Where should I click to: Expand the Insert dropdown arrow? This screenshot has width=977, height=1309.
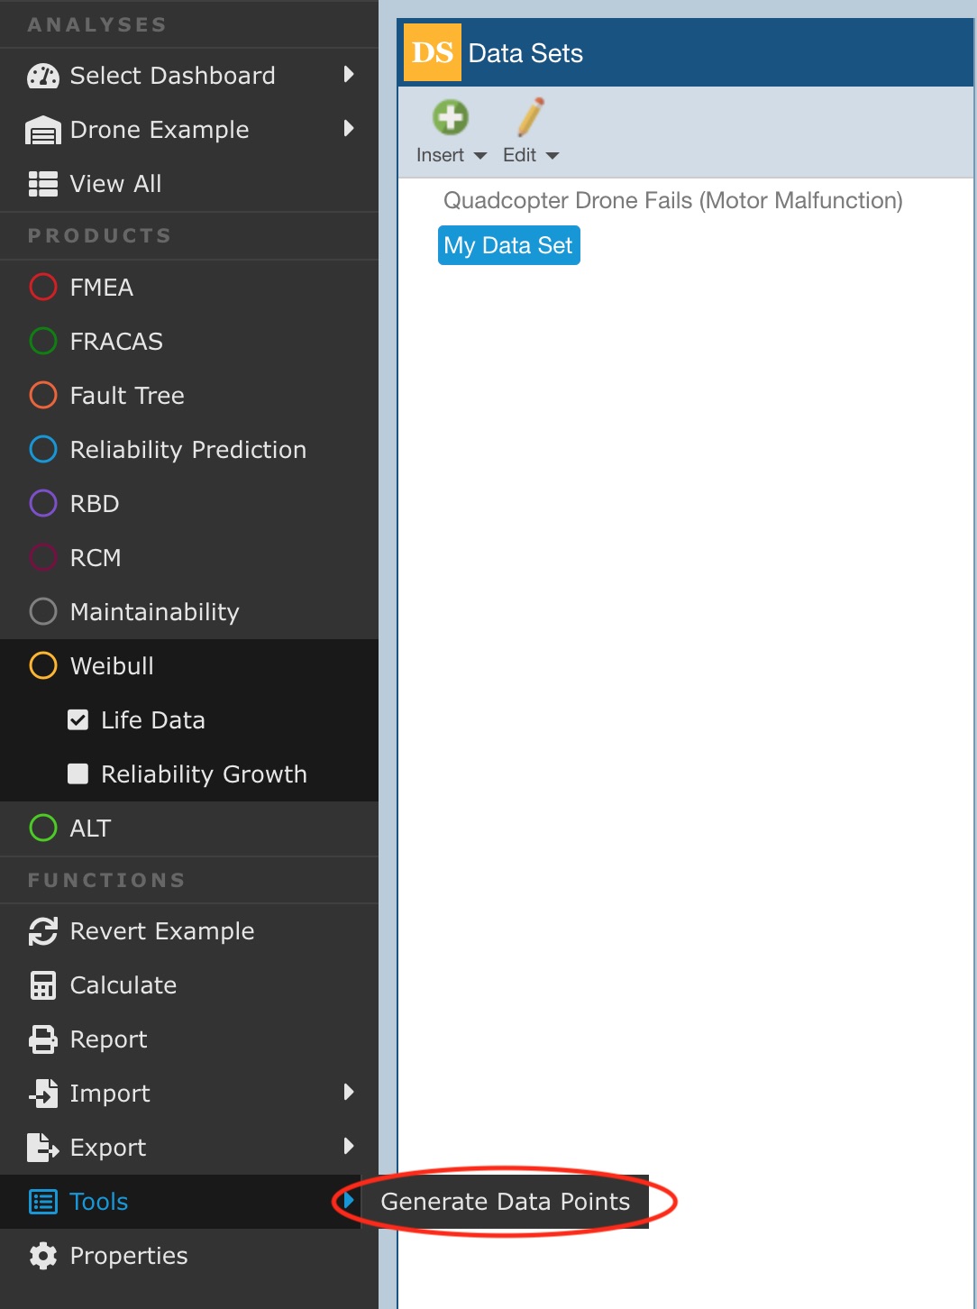pyautogui.click(x=480, y=156)
